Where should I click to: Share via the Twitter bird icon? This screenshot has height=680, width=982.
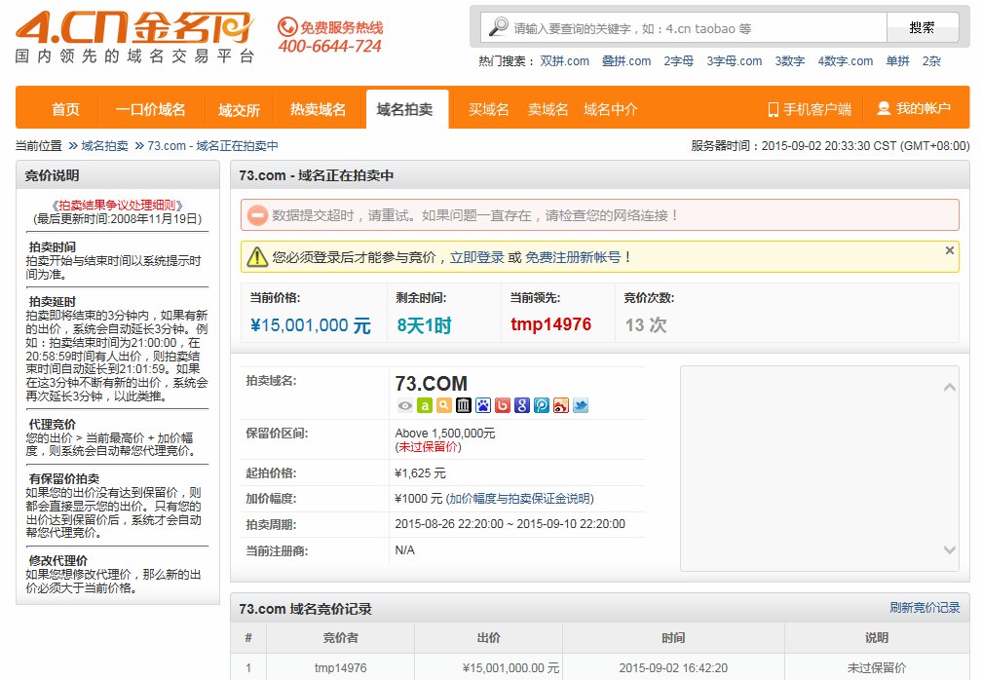581,406
